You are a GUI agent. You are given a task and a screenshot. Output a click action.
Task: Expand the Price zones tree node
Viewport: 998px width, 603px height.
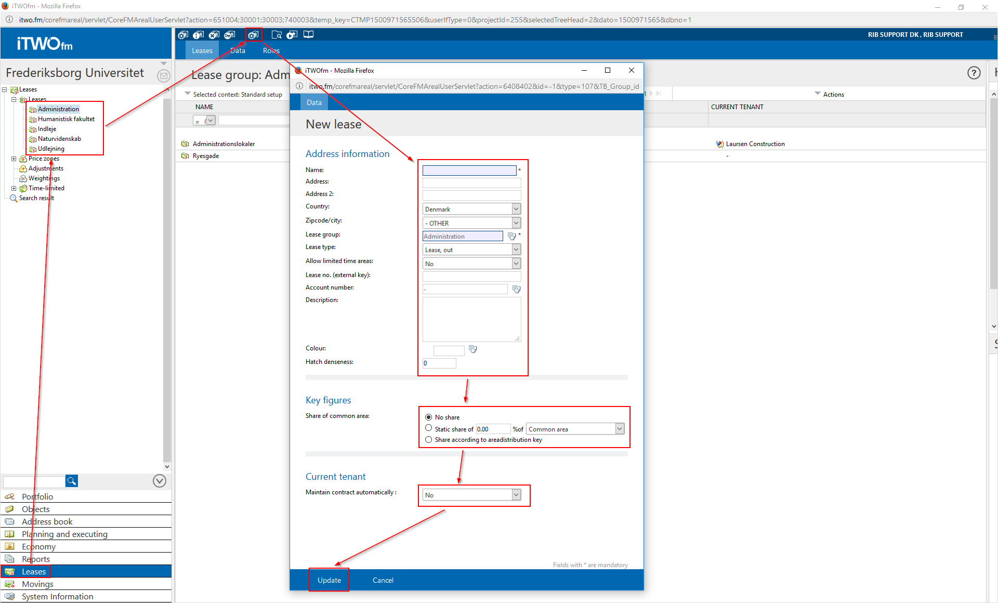14,159
